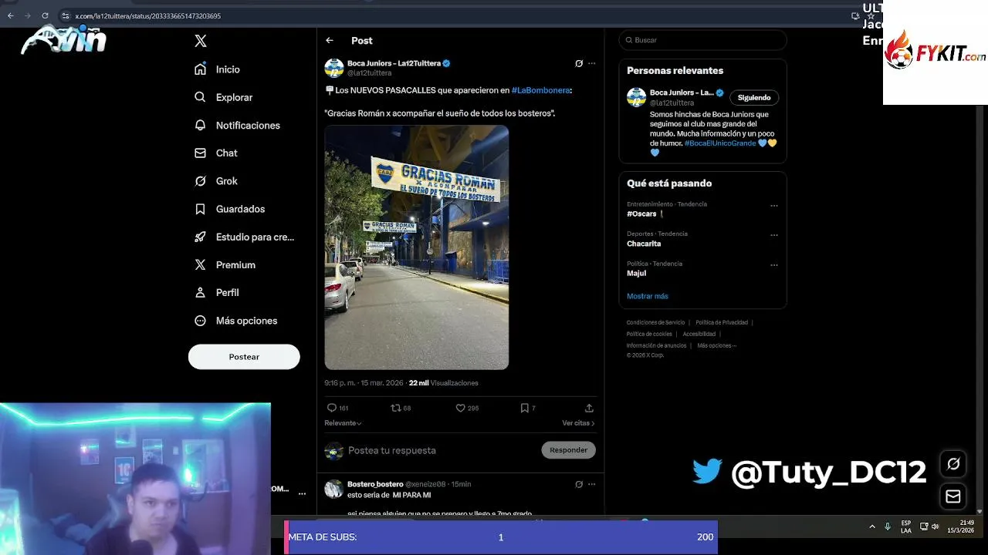Click the Responder button
Screen dimensions: 988x555
pos(569,450)
